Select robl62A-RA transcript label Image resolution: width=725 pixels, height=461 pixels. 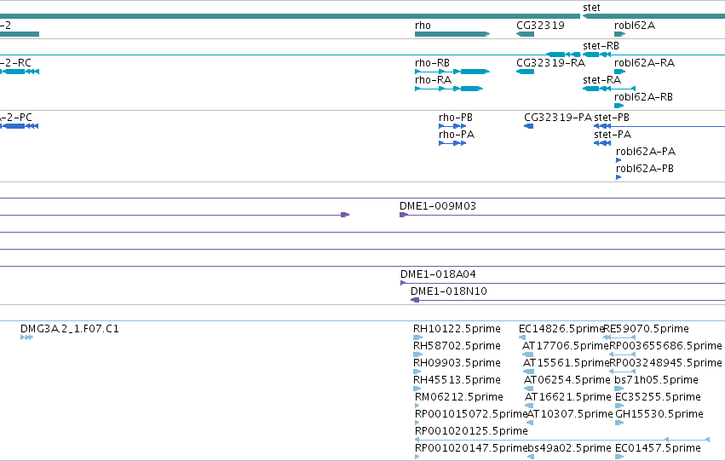[644, 63]
